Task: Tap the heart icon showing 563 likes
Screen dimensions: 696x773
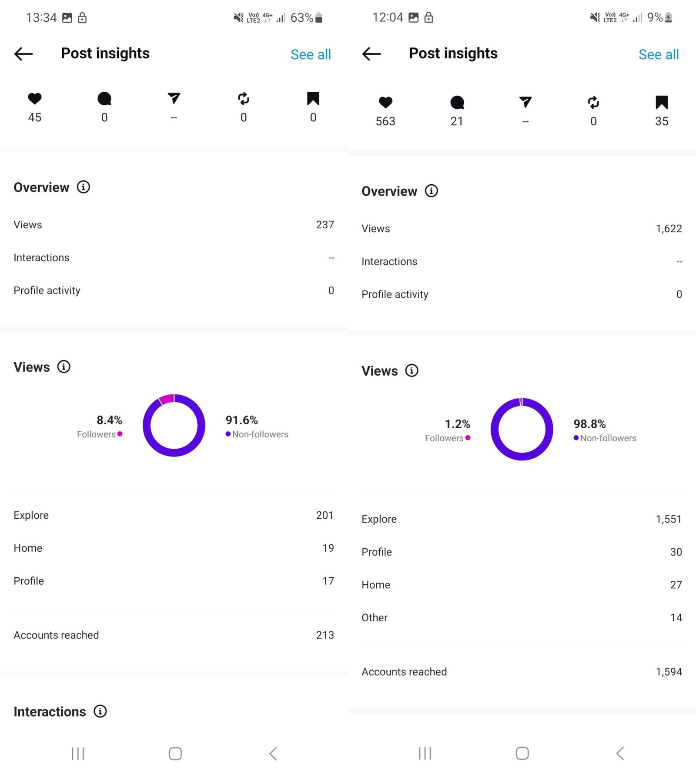Action: pyautogui.click(x=385, y=103)
